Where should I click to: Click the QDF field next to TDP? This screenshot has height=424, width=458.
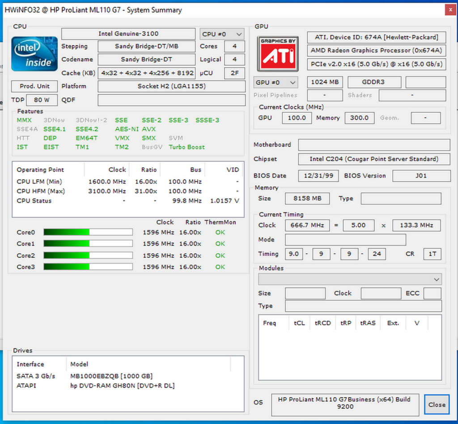tap(171, 100)
